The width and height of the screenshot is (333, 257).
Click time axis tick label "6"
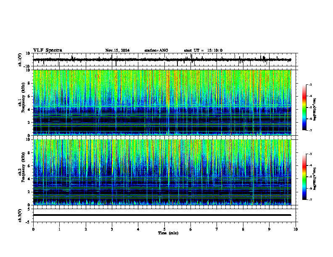(191, 229)
